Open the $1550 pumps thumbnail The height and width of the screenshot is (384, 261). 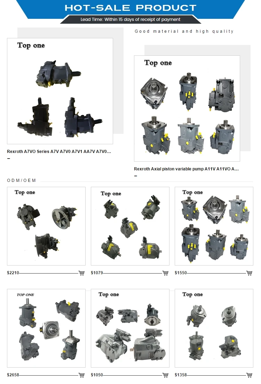coord(214,226)
